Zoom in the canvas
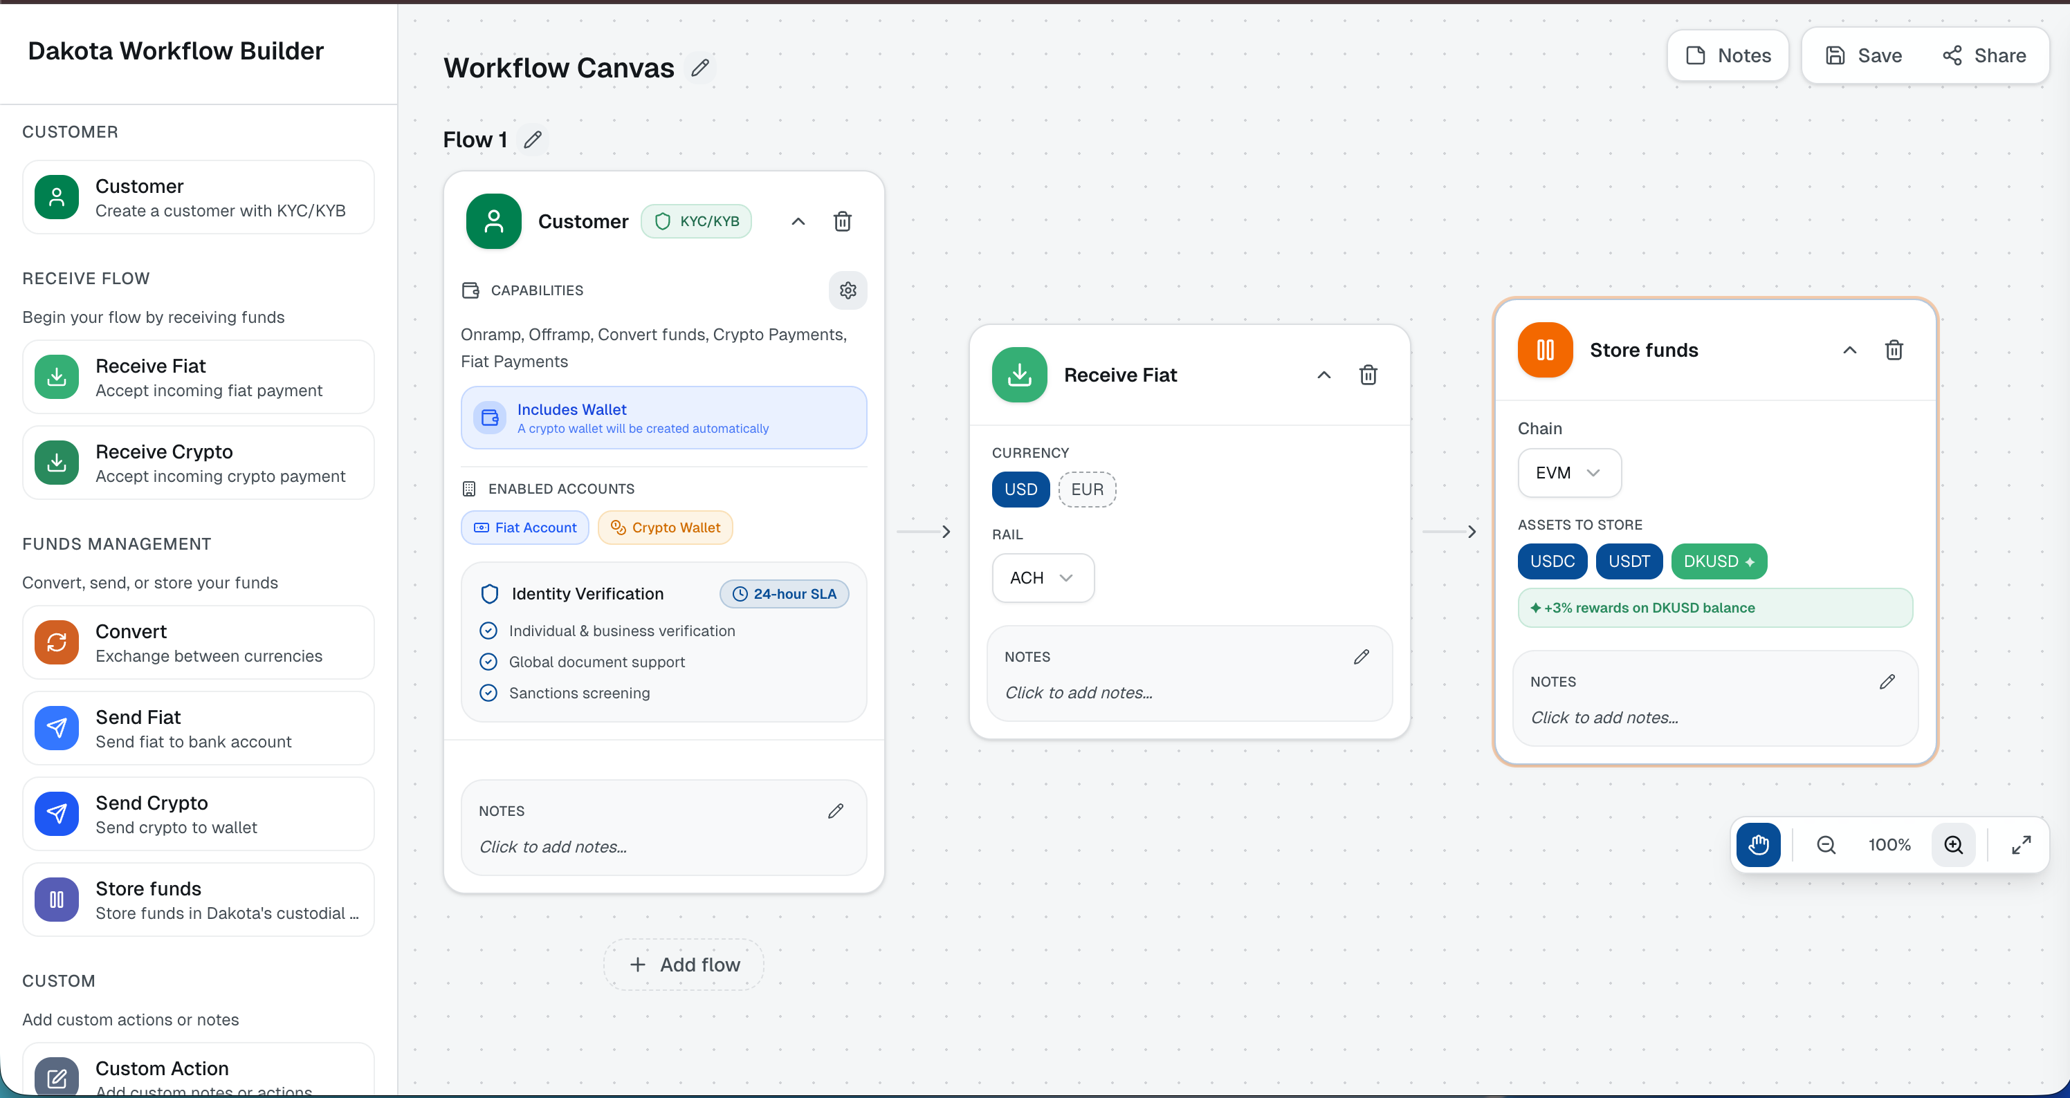 pos(1954,844)
